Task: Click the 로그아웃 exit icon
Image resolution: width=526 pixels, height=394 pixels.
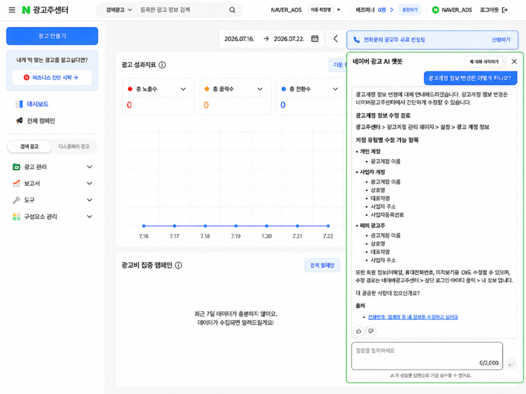Action: pos(505,10)
